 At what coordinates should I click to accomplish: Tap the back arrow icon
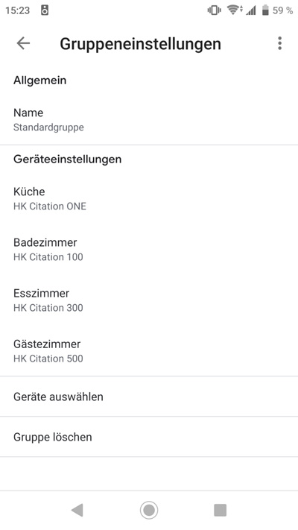pyautogui.click(x=23, y=43)
